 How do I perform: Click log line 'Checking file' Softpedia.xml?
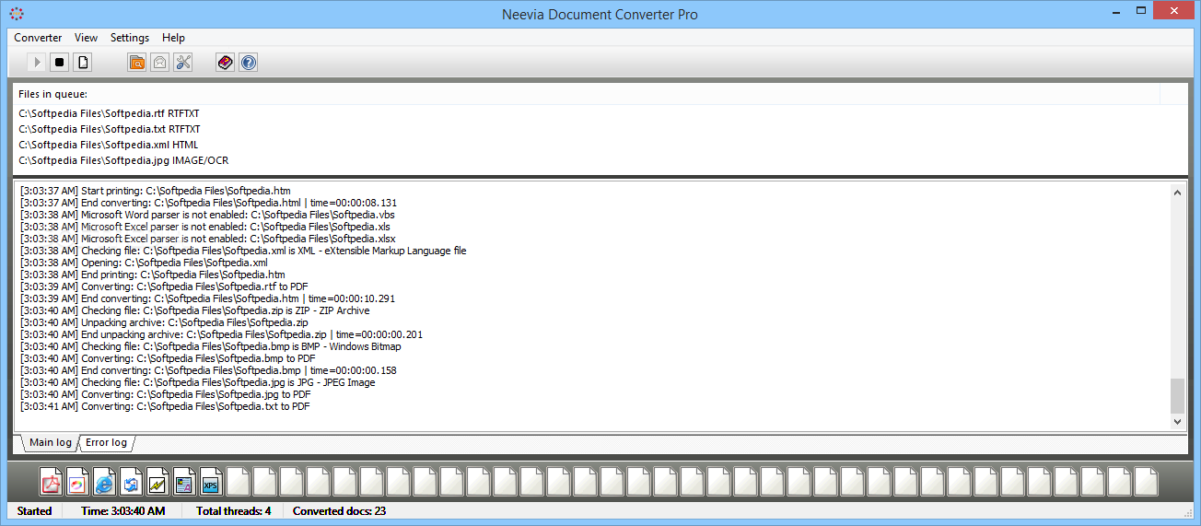[243, 251]
